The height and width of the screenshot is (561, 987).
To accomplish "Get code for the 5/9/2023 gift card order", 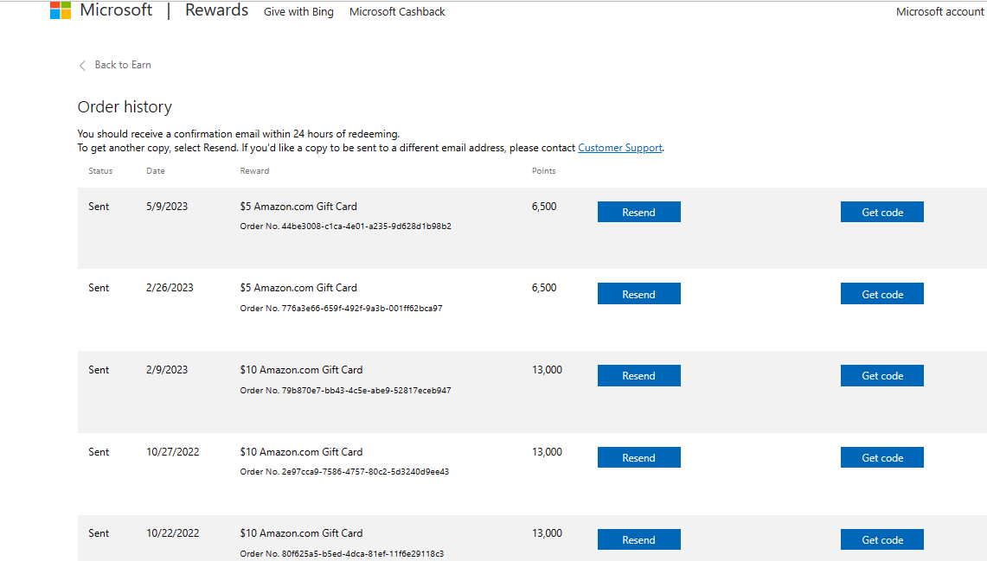I will click(881, 211).
